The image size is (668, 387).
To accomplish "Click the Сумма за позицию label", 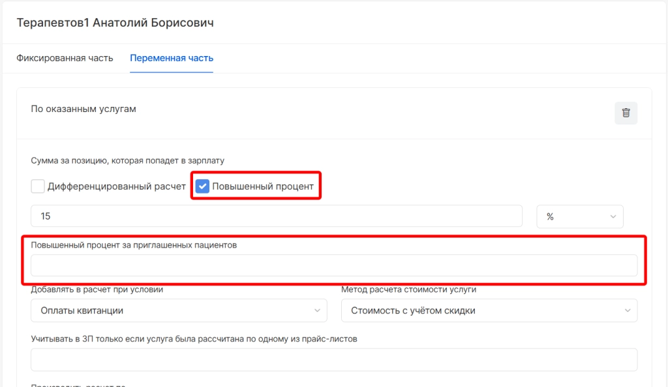I will [128, 160].
